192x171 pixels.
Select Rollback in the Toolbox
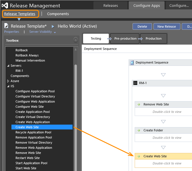[x=22, y=50]
